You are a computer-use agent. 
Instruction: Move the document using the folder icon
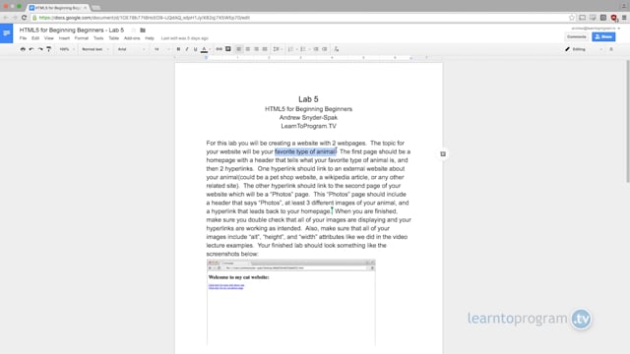[143, 30]
